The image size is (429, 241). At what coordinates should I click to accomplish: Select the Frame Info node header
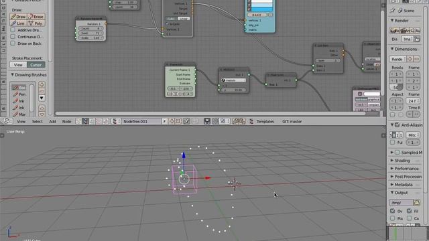(x=180, y=64)
